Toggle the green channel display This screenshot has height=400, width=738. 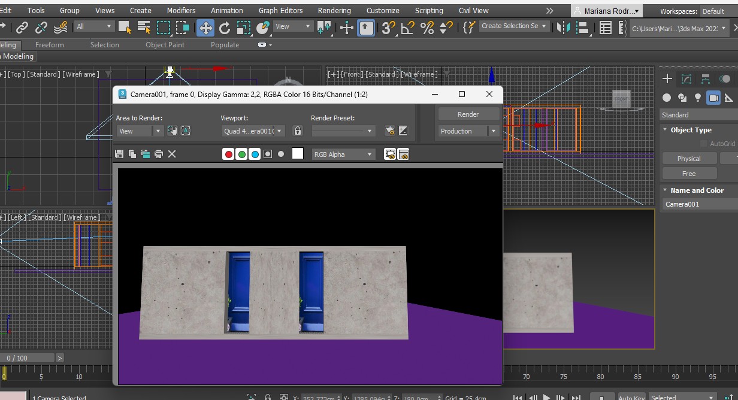pos(241,154)
